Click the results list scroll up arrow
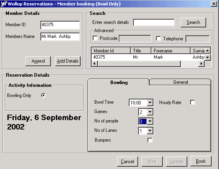This screenshot has height=169, width=219. pos(208,50)
